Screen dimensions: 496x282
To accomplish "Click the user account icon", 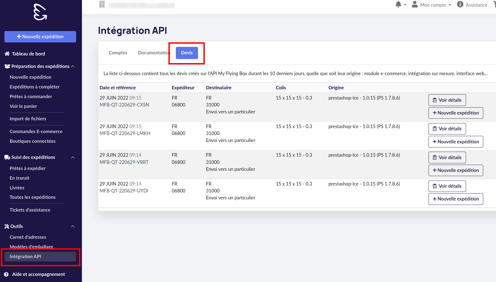I will pos(415,4).
